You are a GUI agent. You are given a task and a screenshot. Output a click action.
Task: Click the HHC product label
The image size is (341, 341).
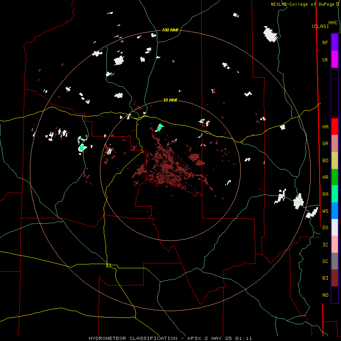click(333, 23)
